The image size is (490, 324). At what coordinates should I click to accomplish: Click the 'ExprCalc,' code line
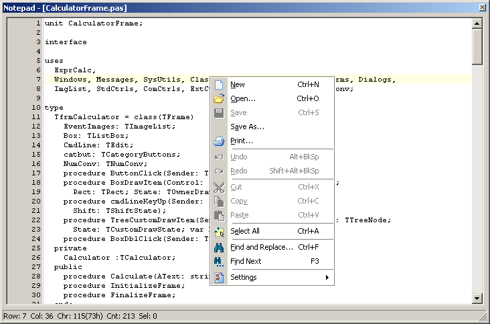coord(75,70)
